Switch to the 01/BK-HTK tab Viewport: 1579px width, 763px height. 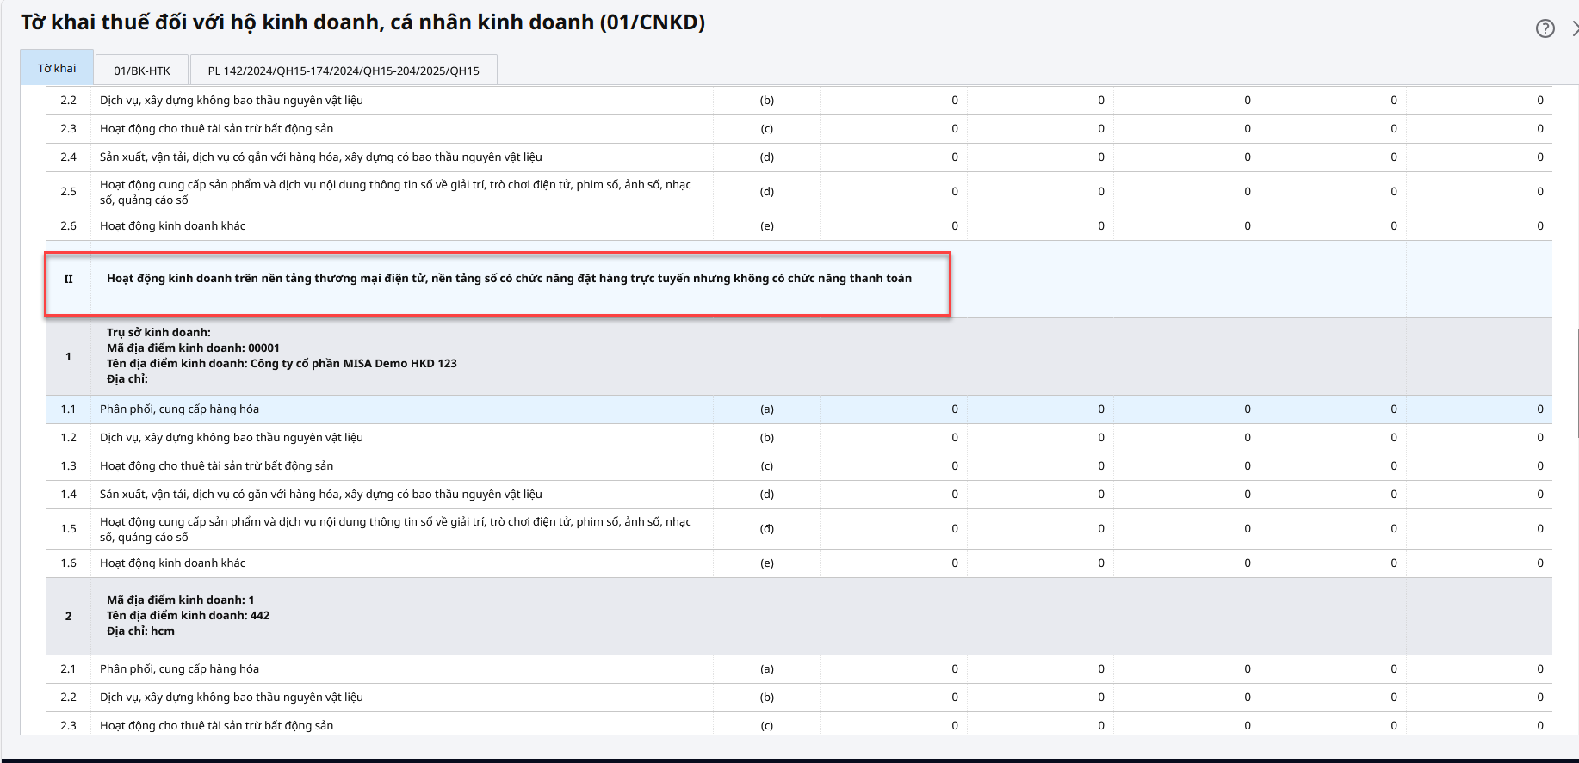click(x=142, y=71)
